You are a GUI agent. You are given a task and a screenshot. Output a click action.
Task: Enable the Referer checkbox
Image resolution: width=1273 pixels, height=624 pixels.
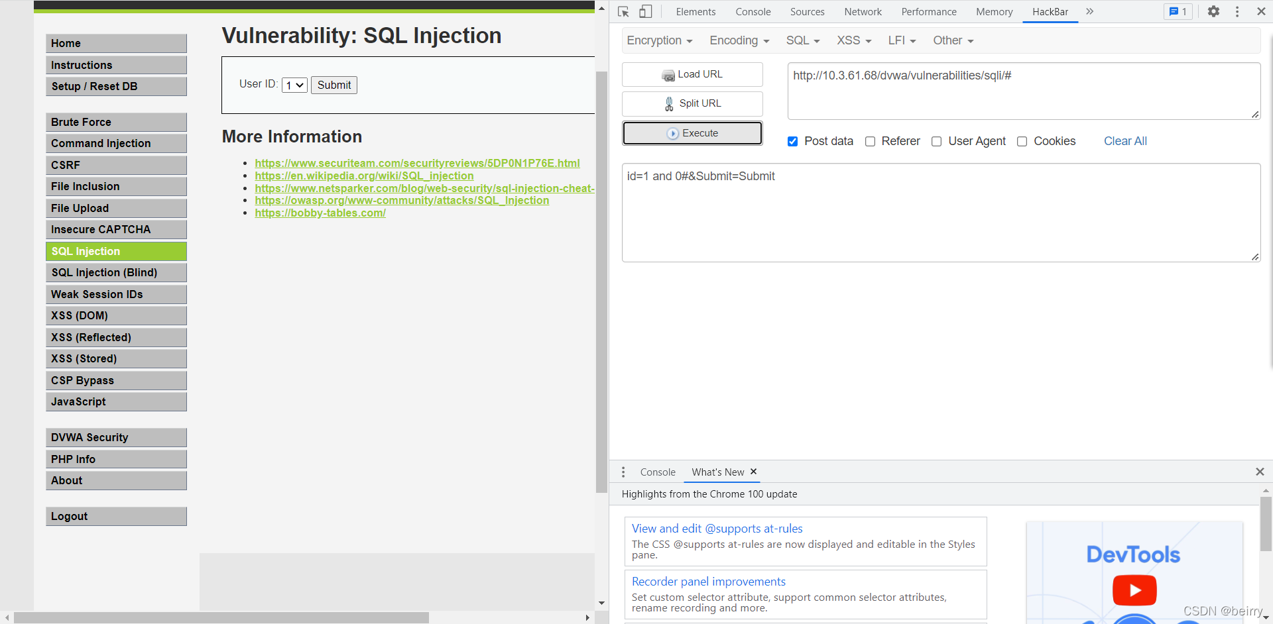pos(871,142)
